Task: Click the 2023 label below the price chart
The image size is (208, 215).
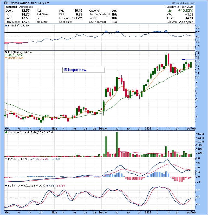Action: 148,129
